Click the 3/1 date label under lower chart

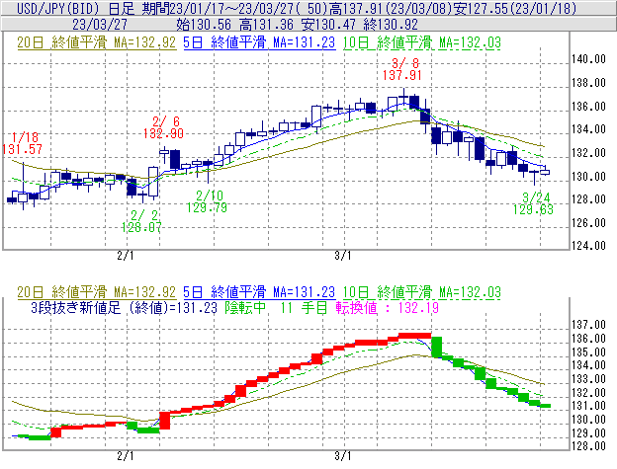click(x=343, y=455)
